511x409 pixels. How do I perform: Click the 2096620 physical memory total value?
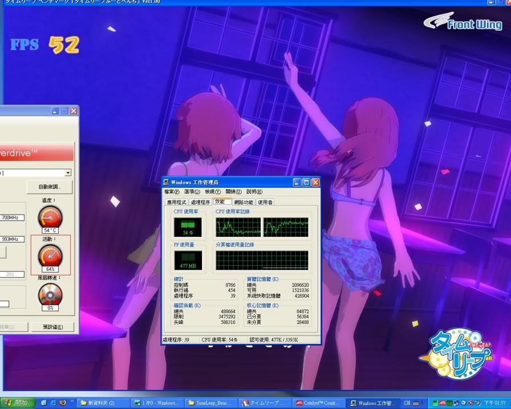[300, 285]
